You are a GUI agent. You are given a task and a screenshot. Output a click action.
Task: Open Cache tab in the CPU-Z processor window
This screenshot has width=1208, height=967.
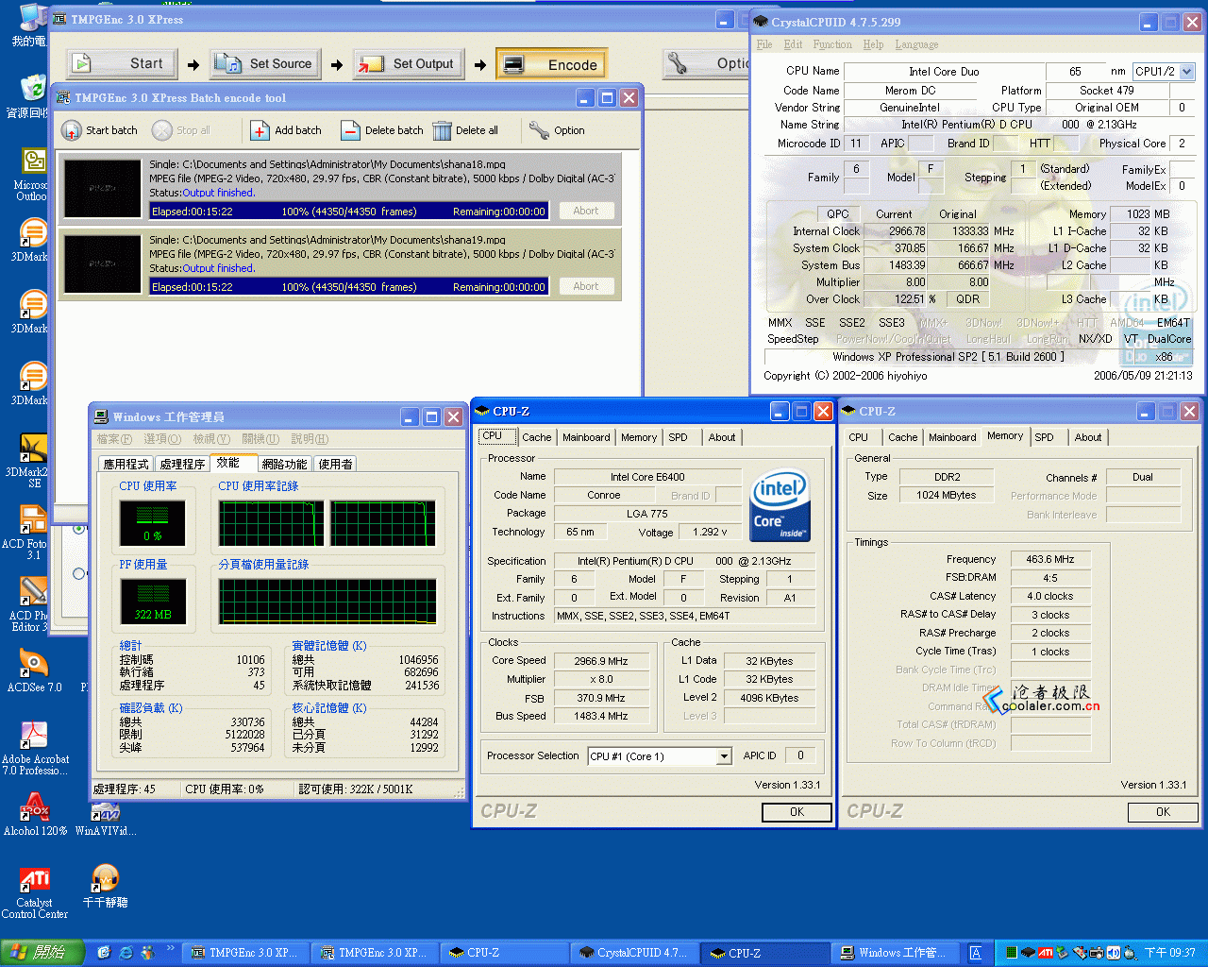pos(536,437)
